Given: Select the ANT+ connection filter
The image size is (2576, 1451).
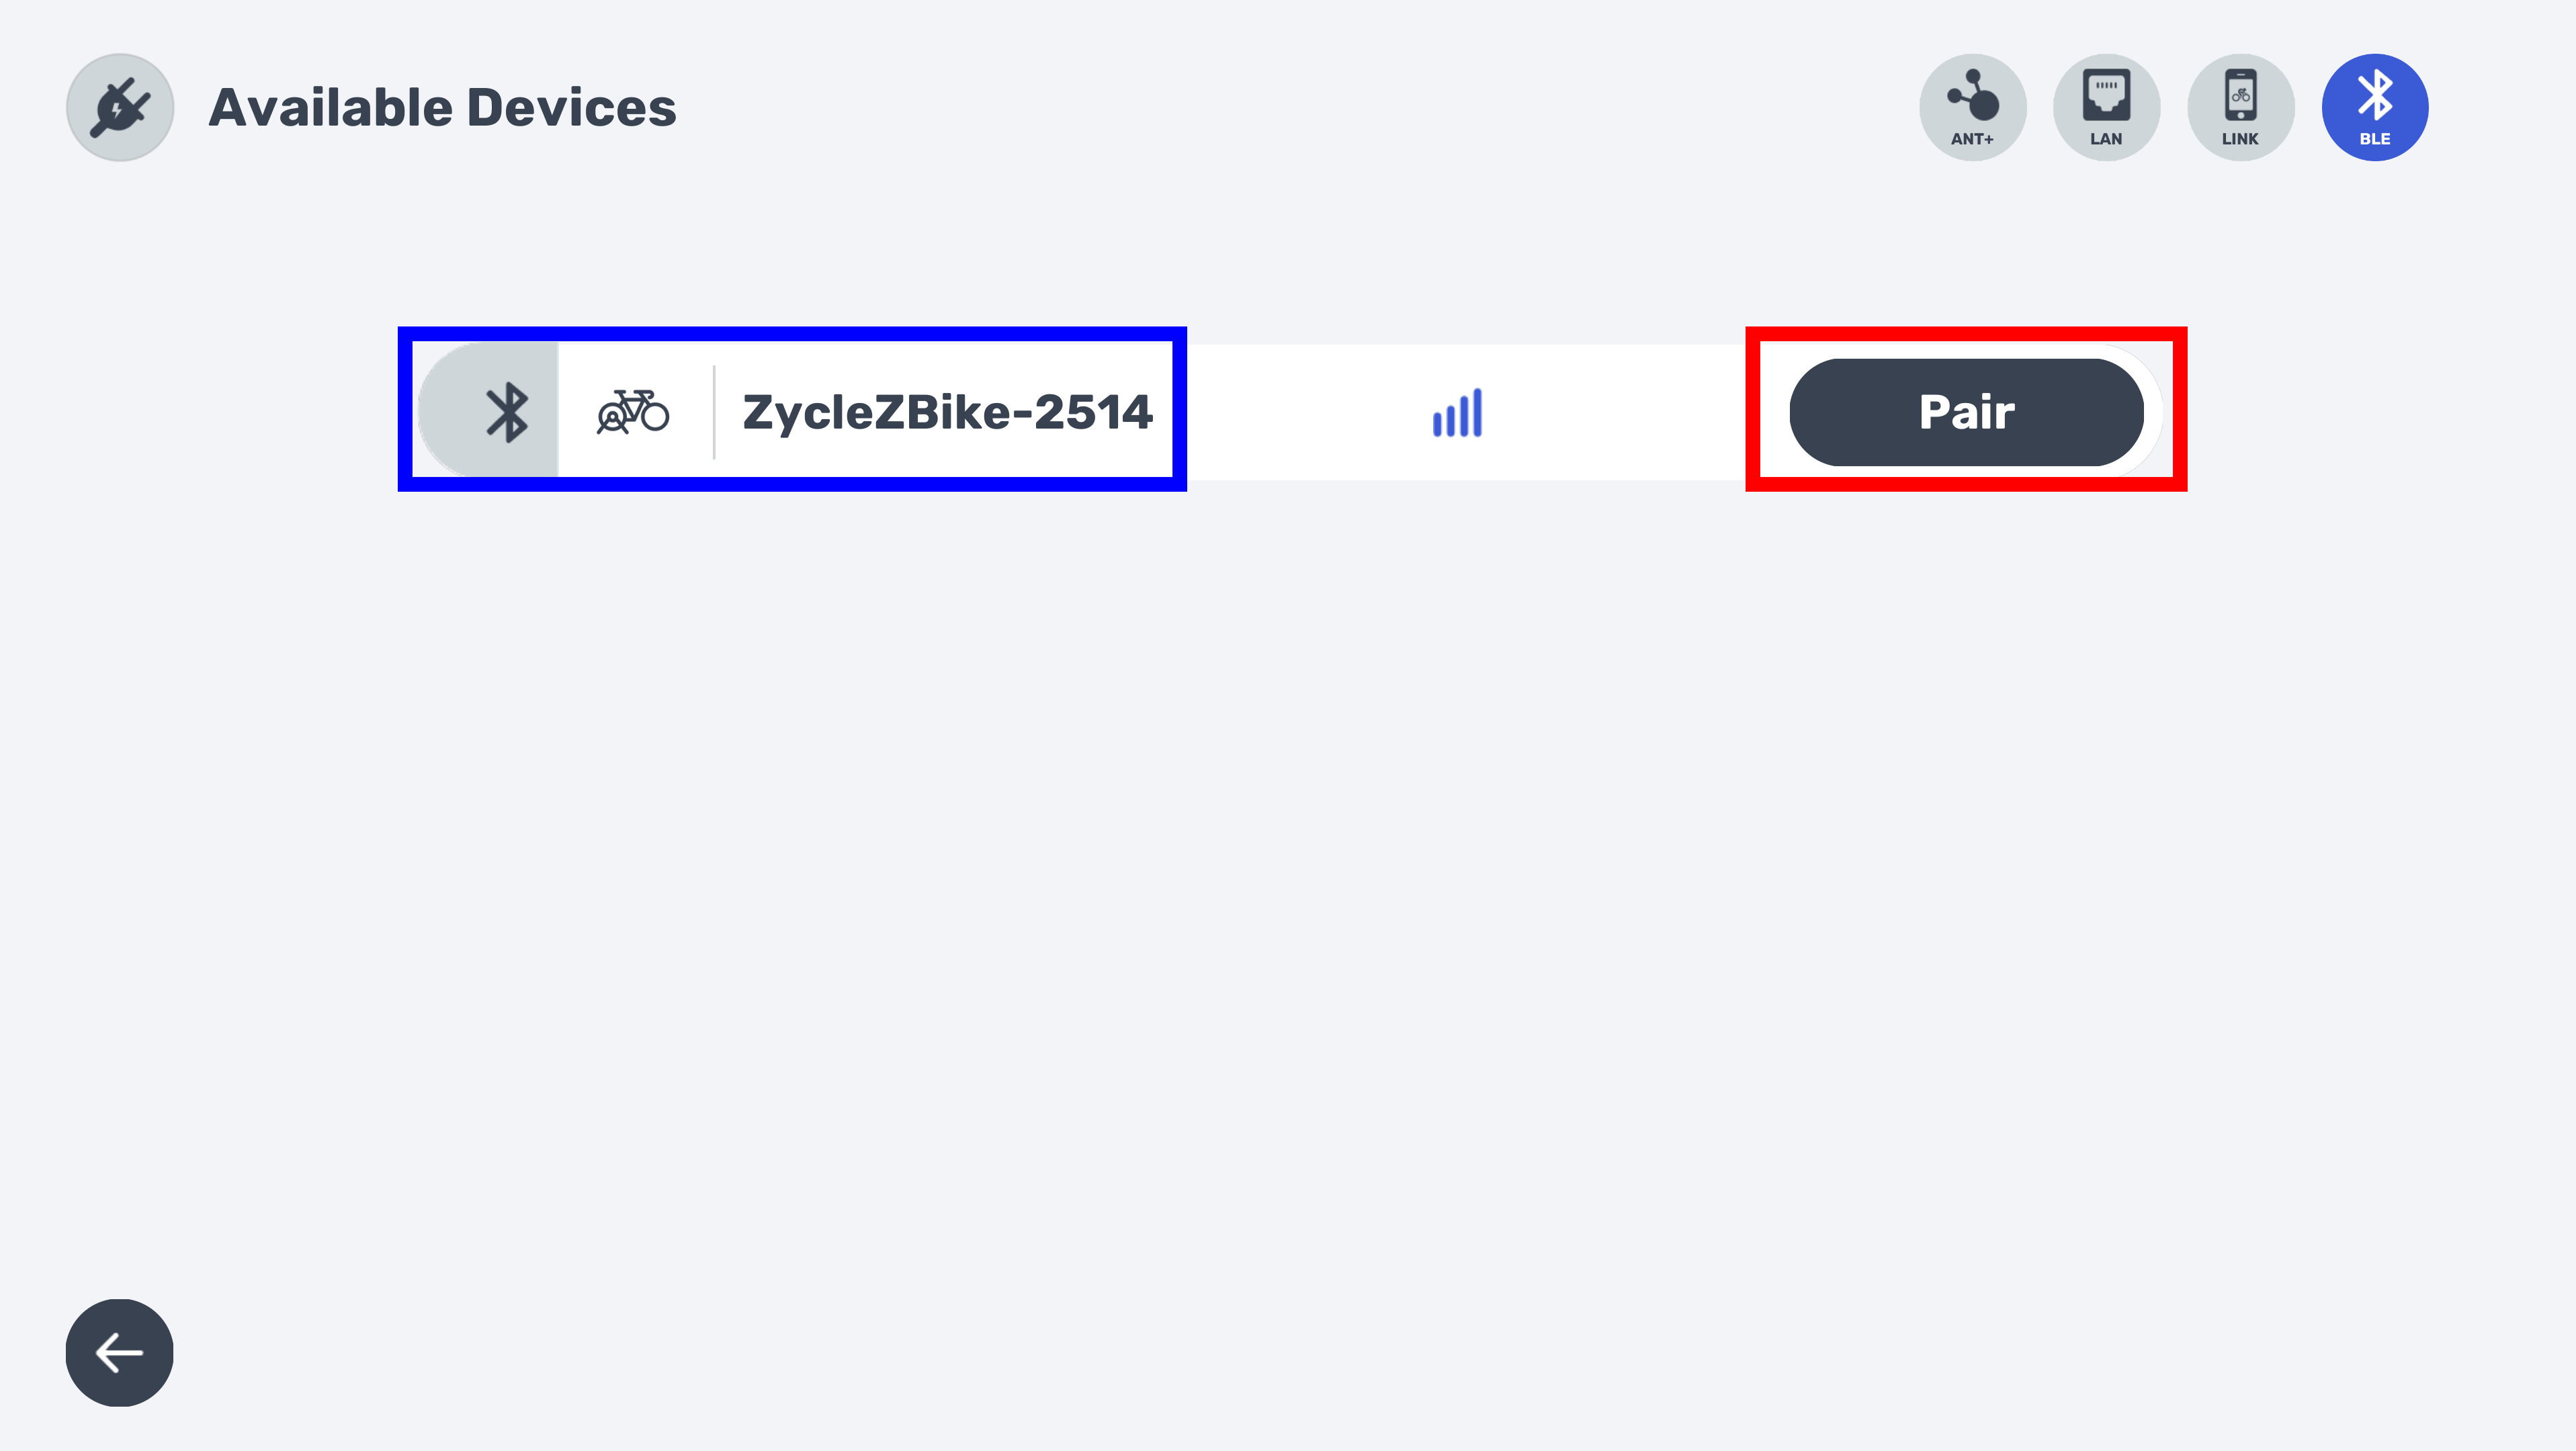Looking at the screenshot, I should (1972, 107).
